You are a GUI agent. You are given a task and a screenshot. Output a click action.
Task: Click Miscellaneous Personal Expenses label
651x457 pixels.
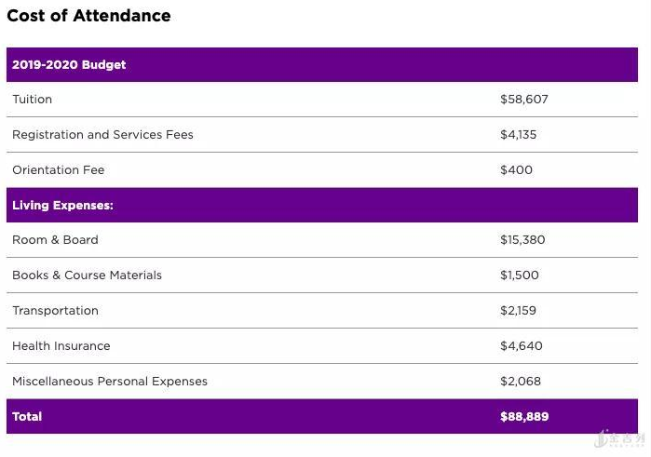(110, 382)
